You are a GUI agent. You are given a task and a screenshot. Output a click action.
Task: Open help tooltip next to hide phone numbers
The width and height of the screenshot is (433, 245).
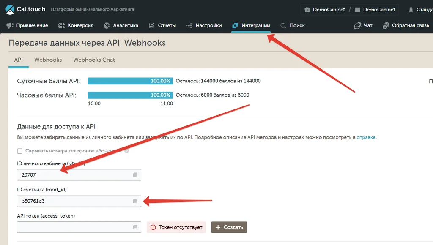tap(127, 151)
